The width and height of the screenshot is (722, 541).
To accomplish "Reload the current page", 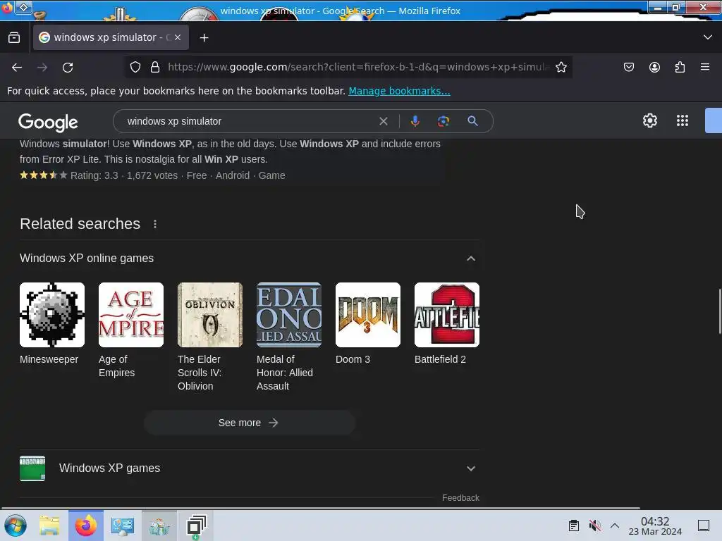I will pos(68,68).
